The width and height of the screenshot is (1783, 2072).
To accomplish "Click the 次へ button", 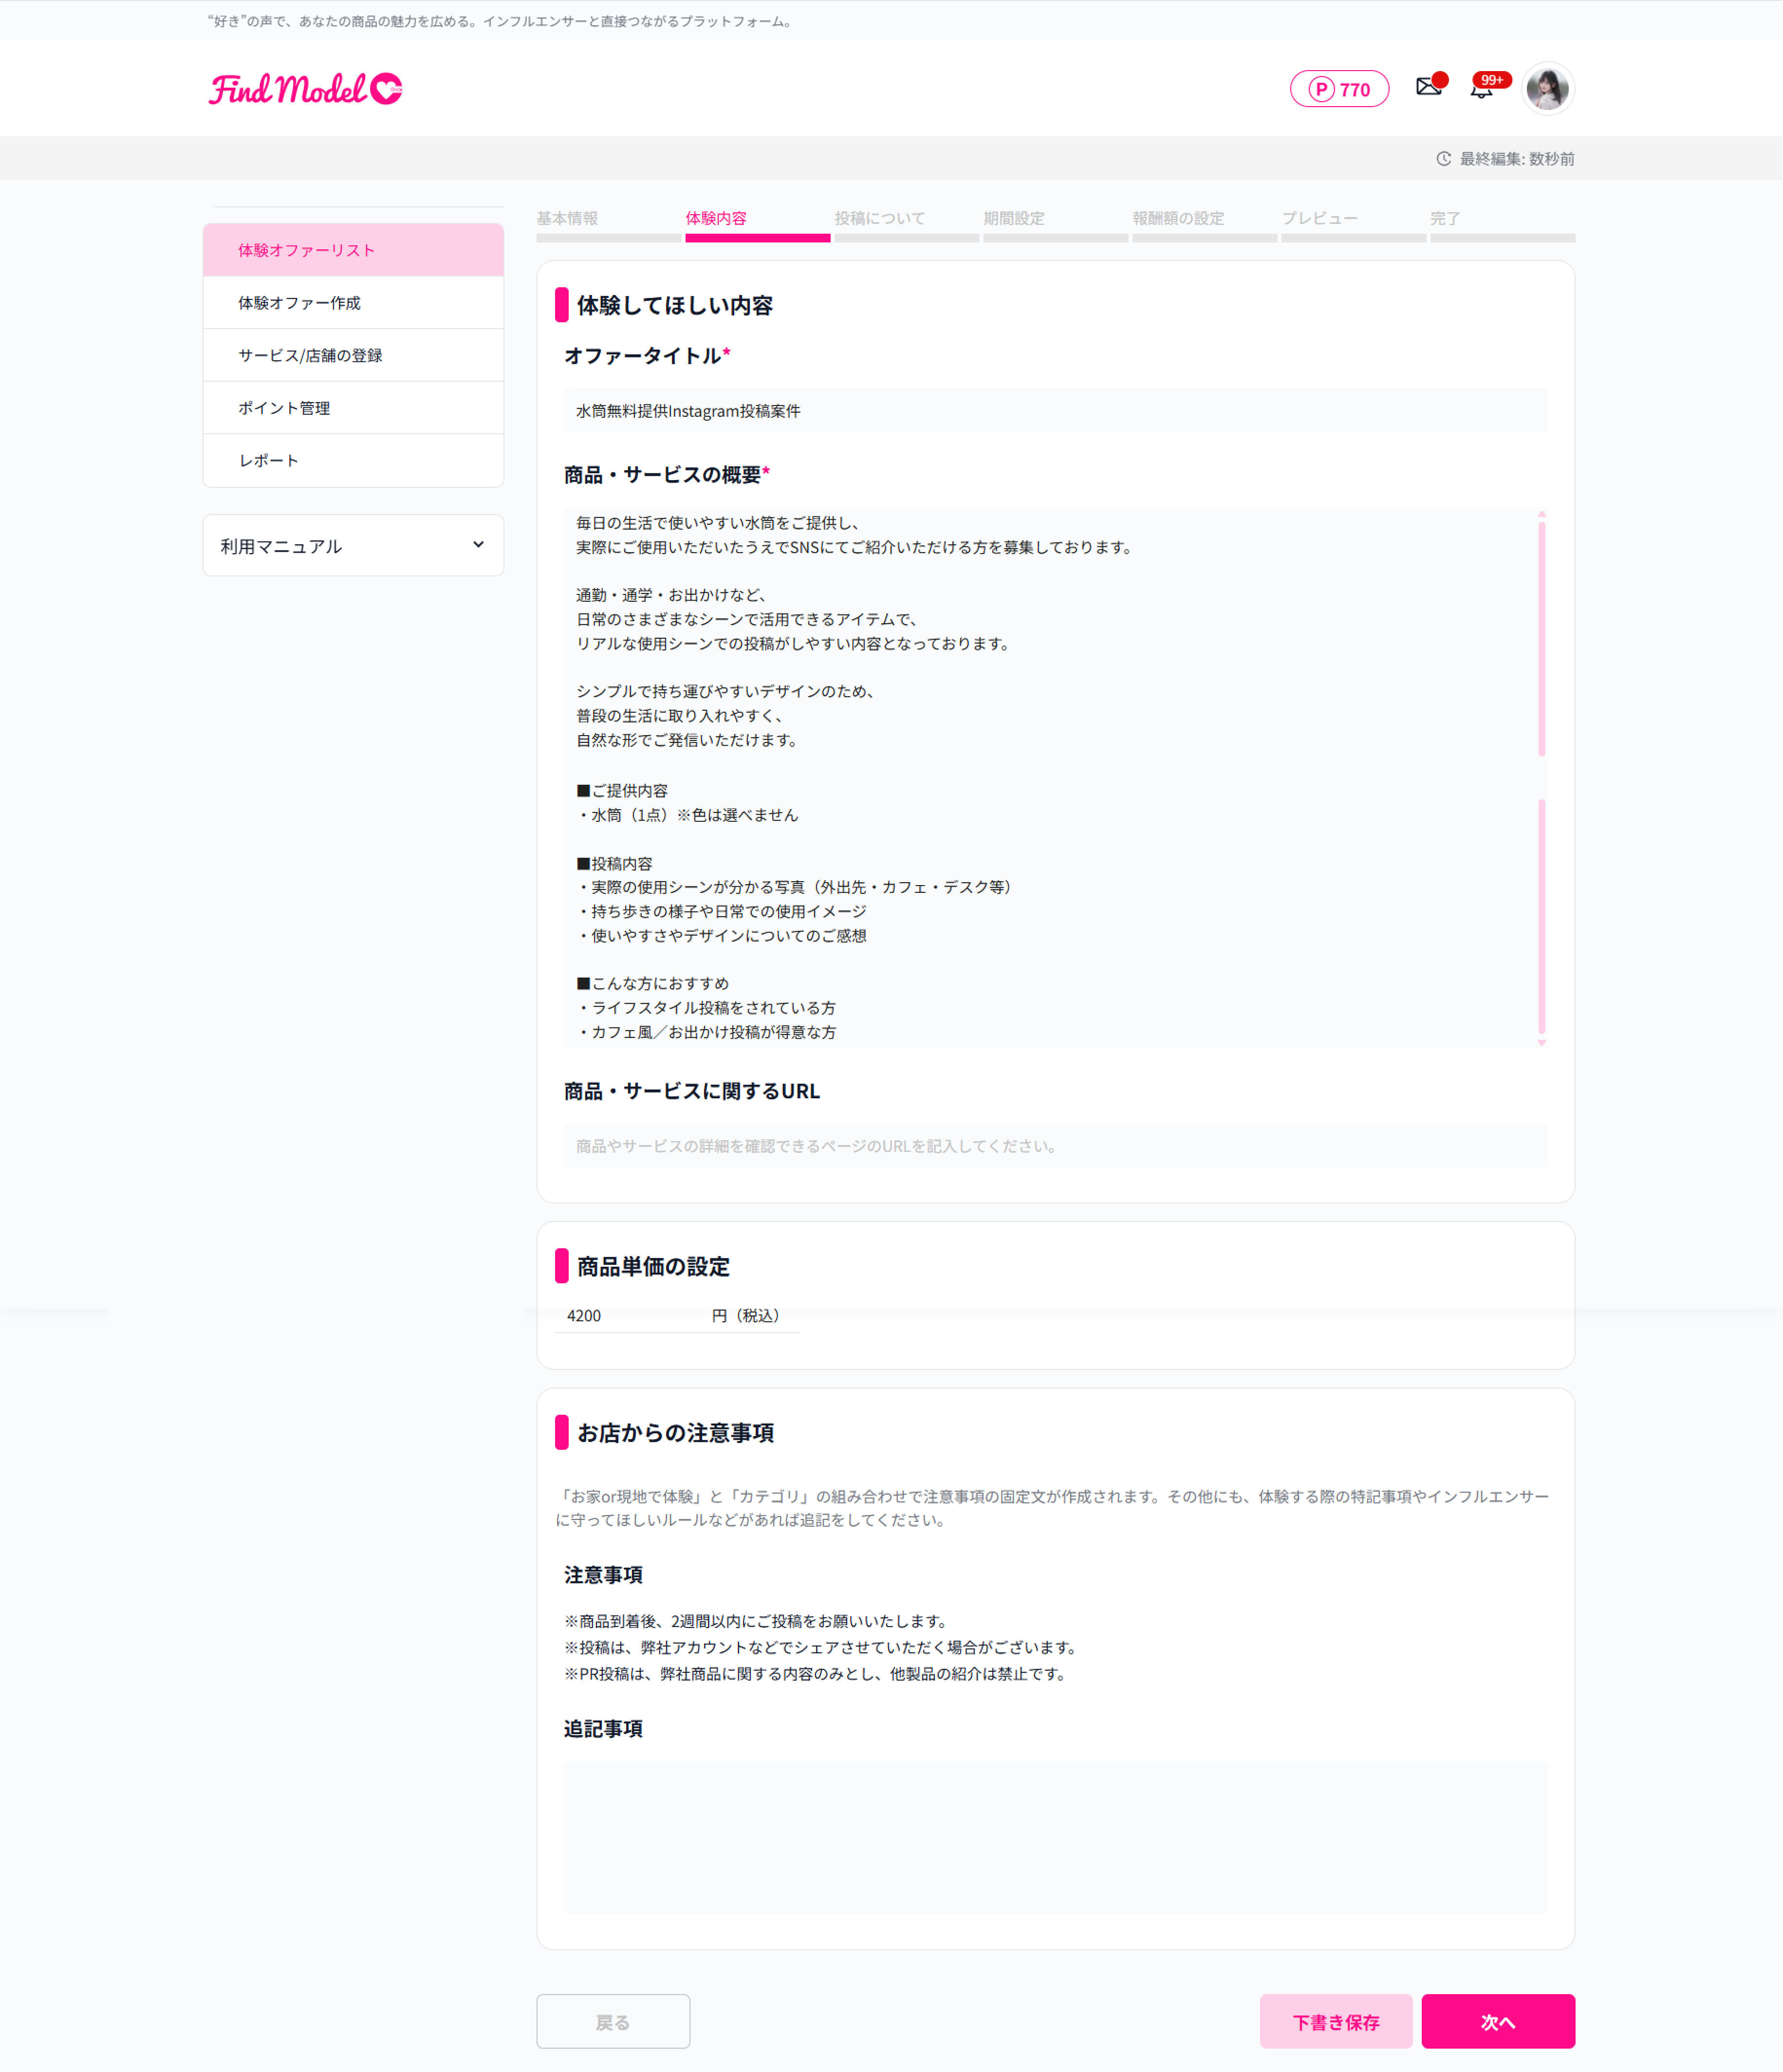I will point(1498,2022).
